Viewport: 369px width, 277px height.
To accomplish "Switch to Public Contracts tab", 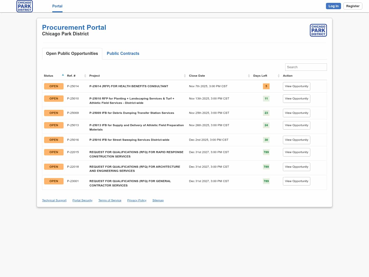I will [123, 53].
